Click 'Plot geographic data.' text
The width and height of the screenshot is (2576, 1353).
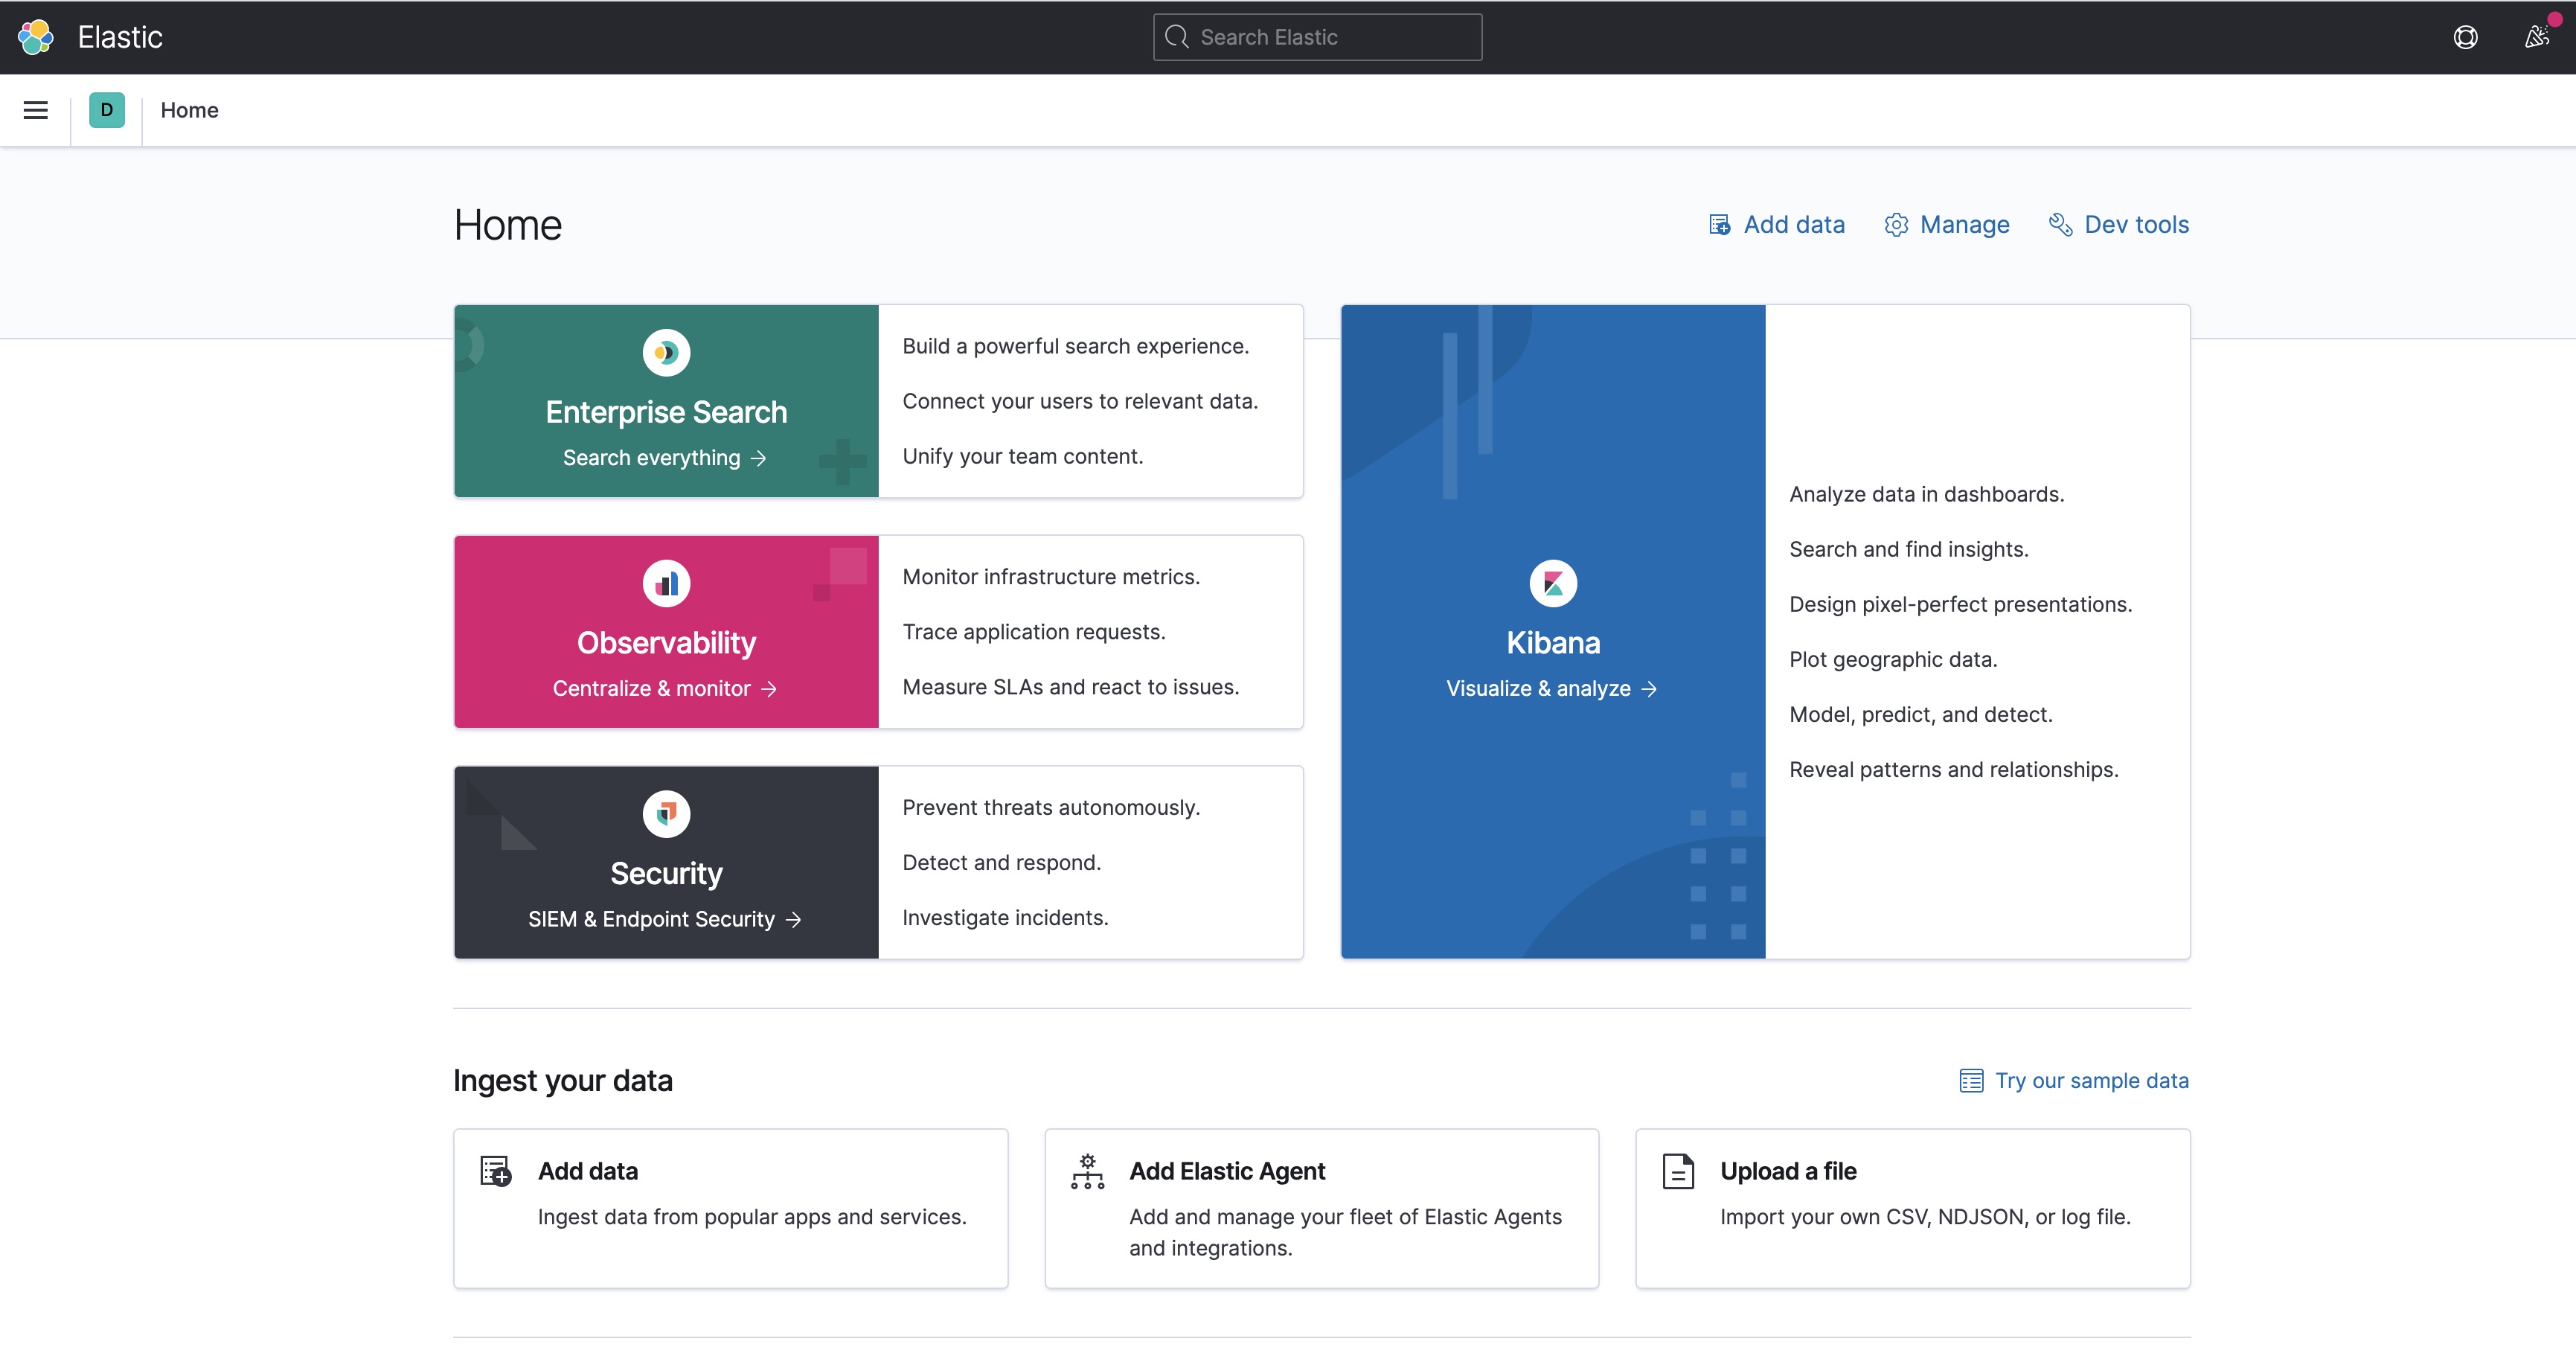1893,659
